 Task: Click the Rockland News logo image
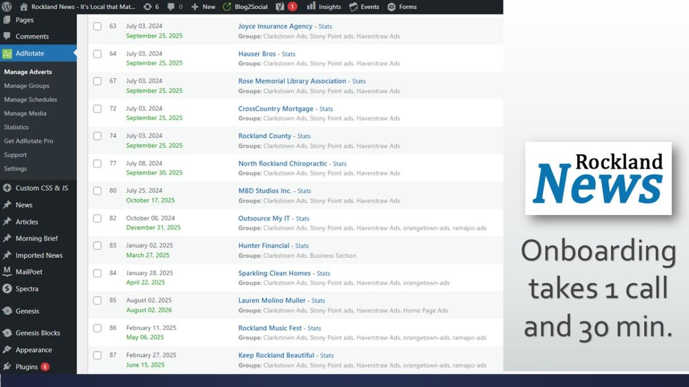[598, 178]
